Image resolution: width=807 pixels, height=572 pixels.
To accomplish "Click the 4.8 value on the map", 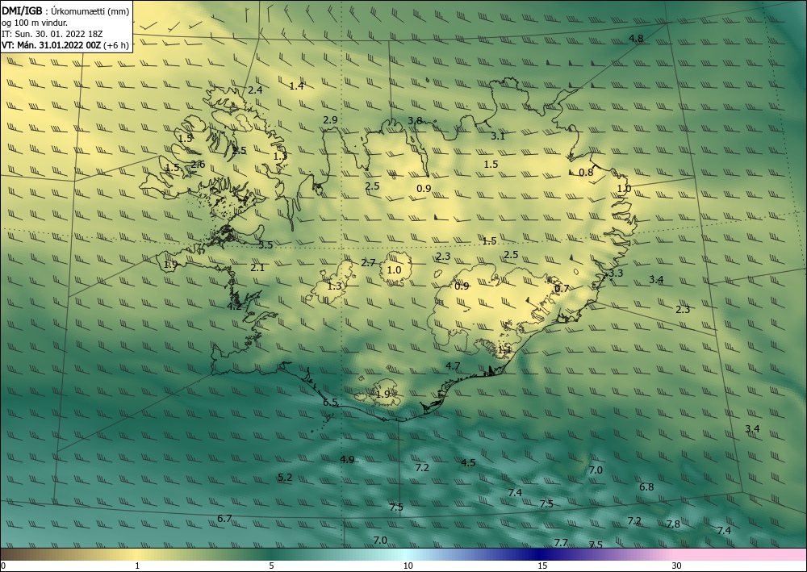I will (636, 39).
